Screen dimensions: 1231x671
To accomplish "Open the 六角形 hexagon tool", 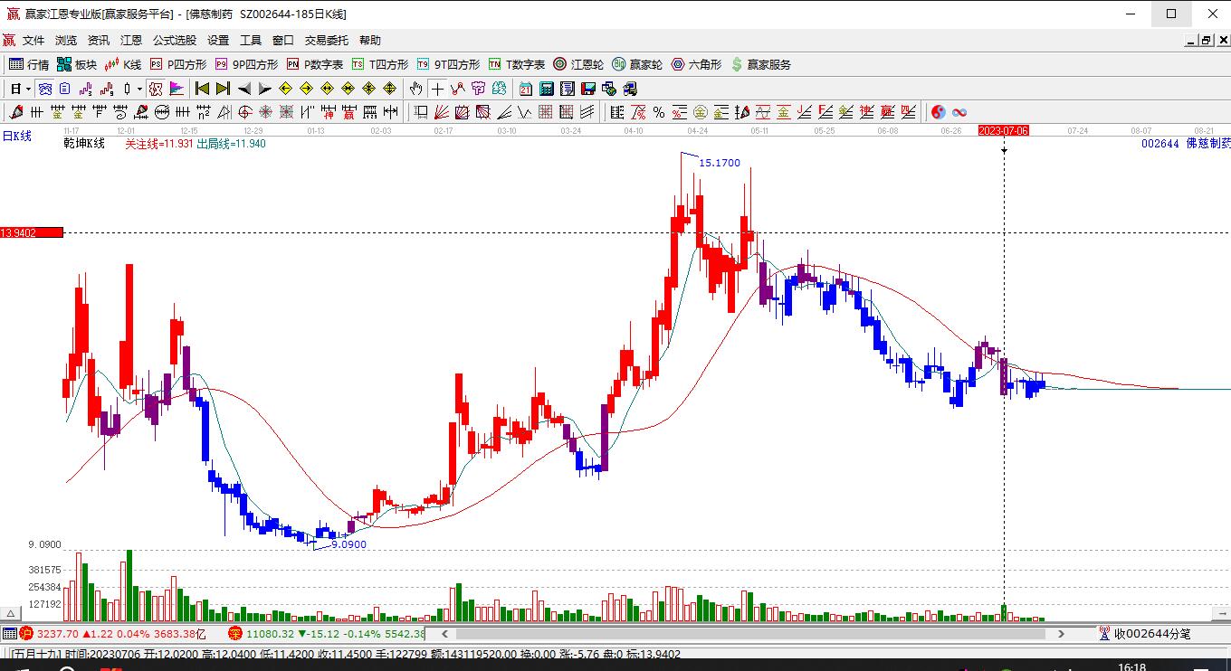I will tap(696, 64).
